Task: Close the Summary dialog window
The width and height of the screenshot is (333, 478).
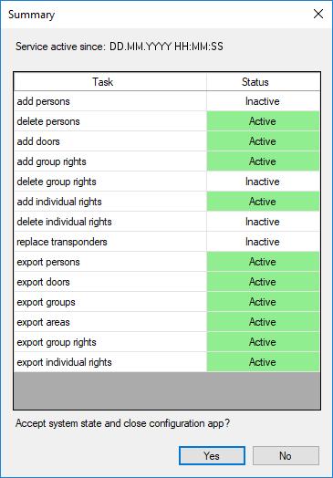Action: 318,14
